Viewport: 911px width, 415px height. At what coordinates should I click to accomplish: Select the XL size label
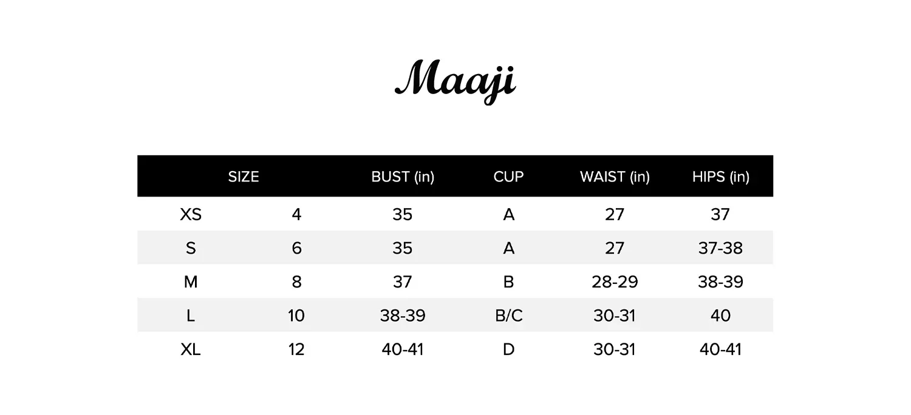point(191,349)
